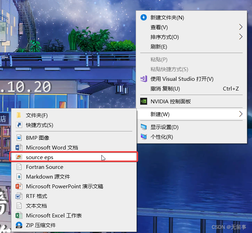The image size is (252, 233).
Task: Click the text document icon
Action: [x=19, y=206]
